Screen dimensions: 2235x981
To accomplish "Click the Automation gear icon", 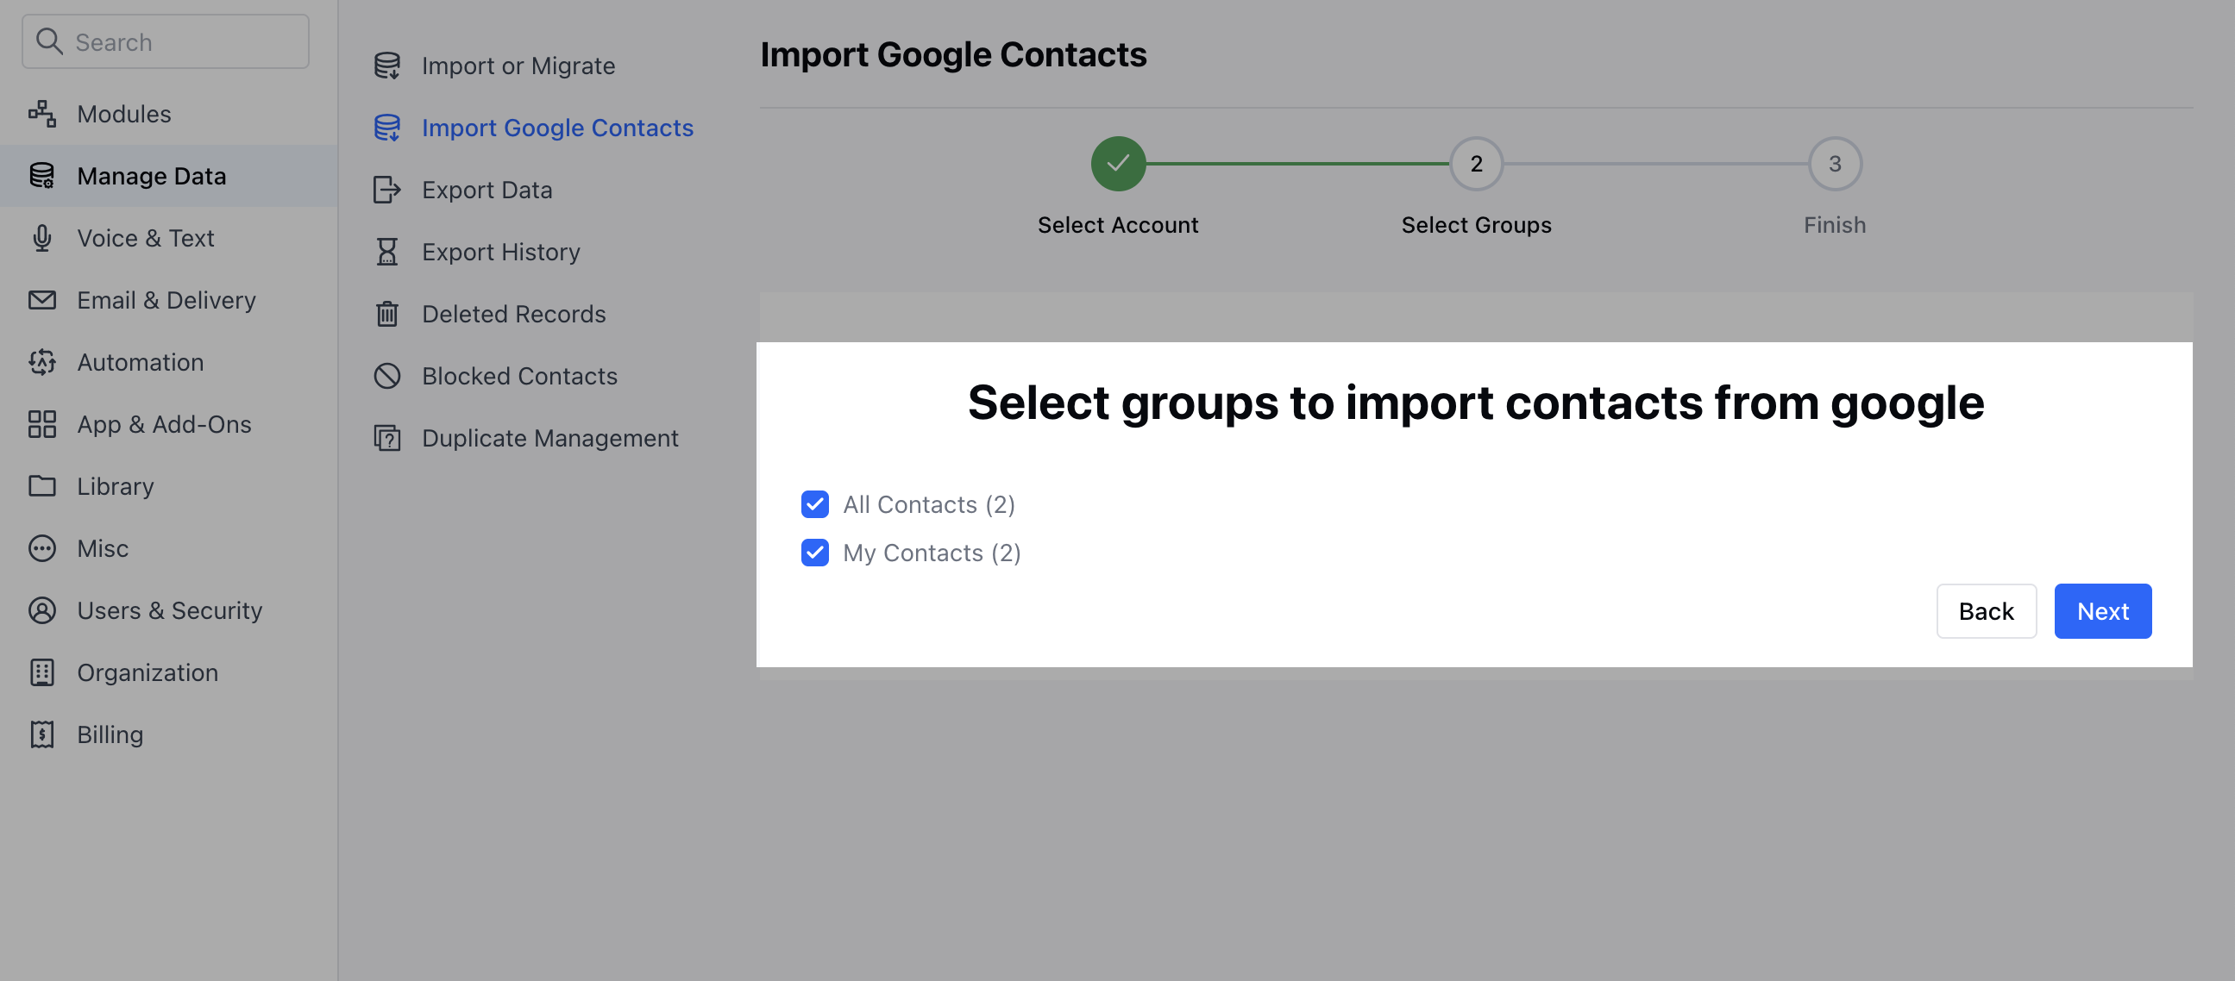I will tap(41, 362).
